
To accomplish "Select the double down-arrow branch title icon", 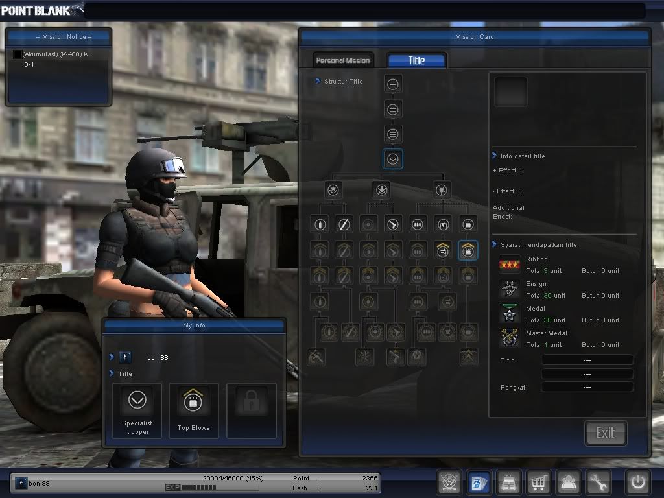I will coord(381,190).
